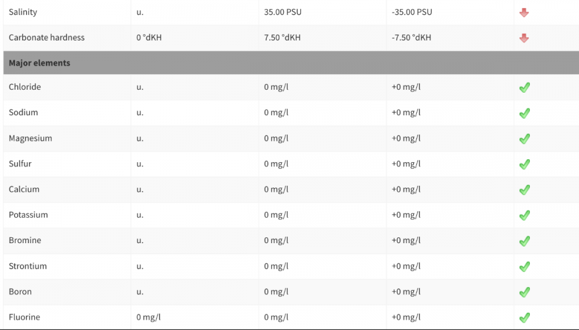Click the green checkmark for Chloride
Image resolution: width=579 pixels, height=330 pixels.
tap(525, 88)
